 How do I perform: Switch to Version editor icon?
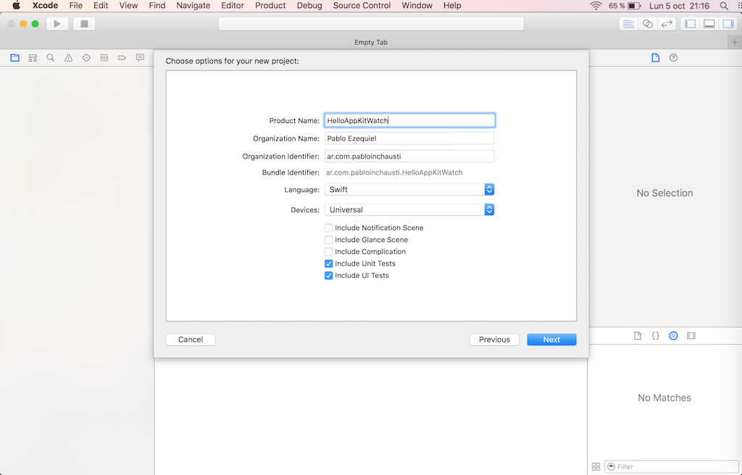click(x=667, y=24)
